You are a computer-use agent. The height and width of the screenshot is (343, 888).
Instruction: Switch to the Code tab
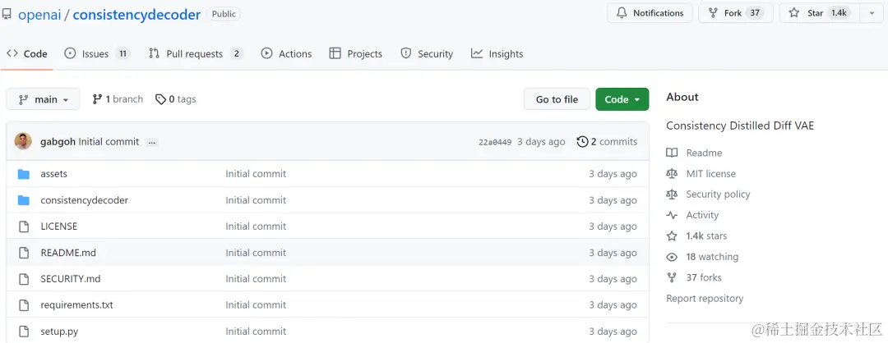[26, 53]
